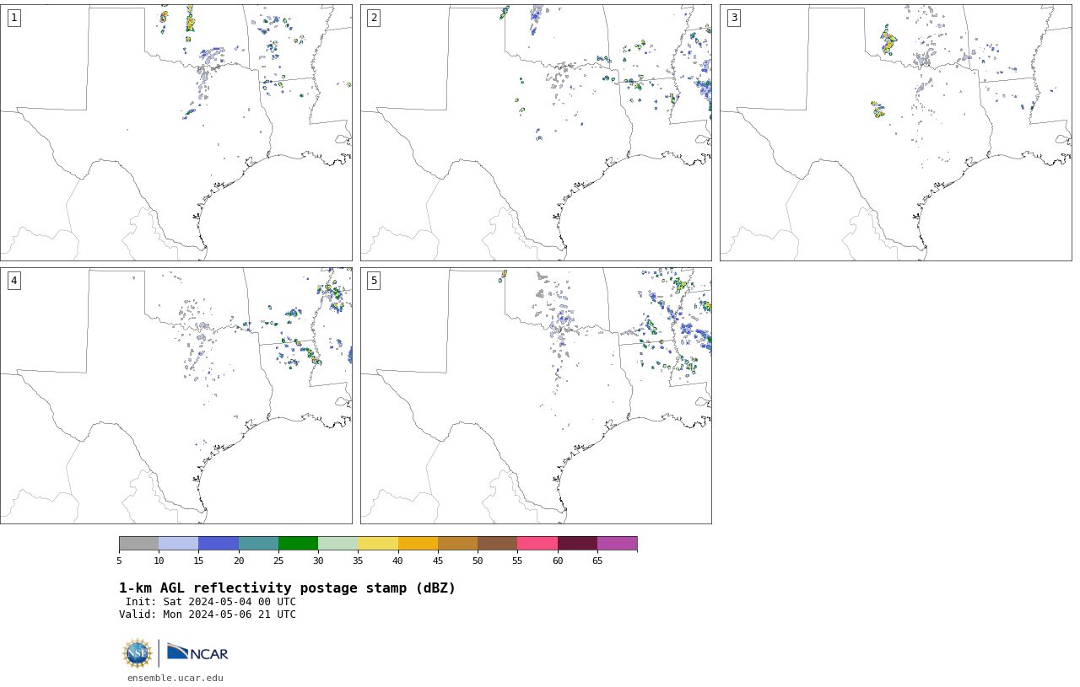
Task: Click the light lavender 10-15 dBZ swatch
Action: pos(179,544)
